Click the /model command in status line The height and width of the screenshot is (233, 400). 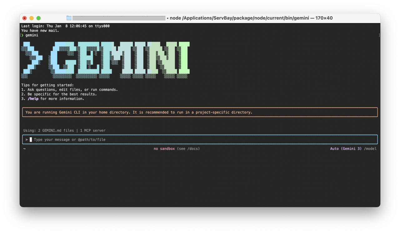point(370,149)
